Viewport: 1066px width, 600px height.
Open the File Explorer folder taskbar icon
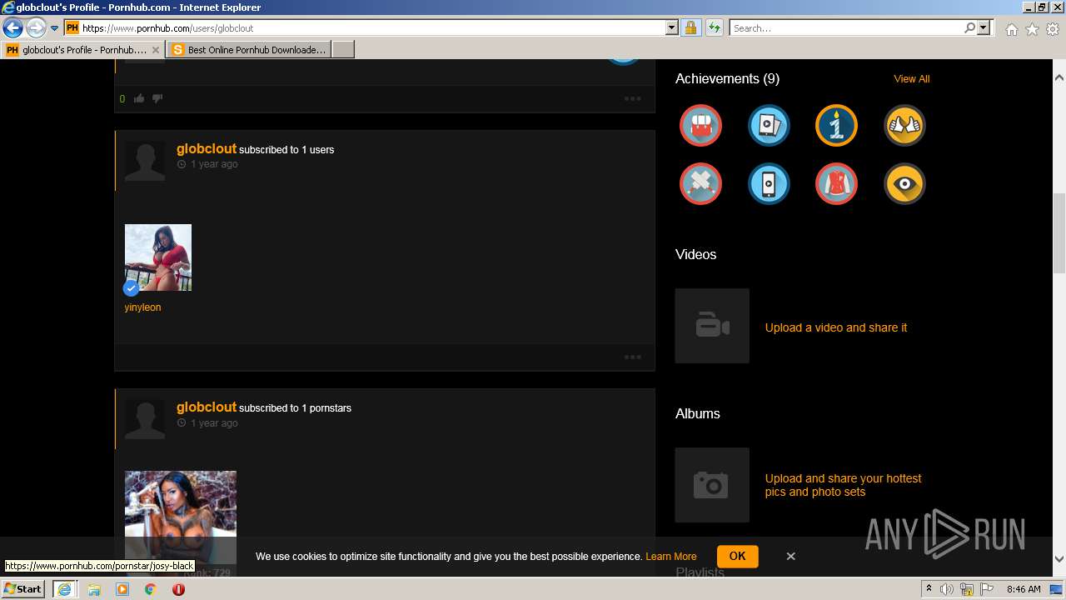coord(94,589)
